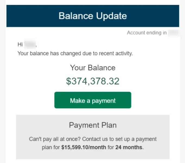Click the Can't pay all at once question

pyautogui.click(x=54, y=139)
